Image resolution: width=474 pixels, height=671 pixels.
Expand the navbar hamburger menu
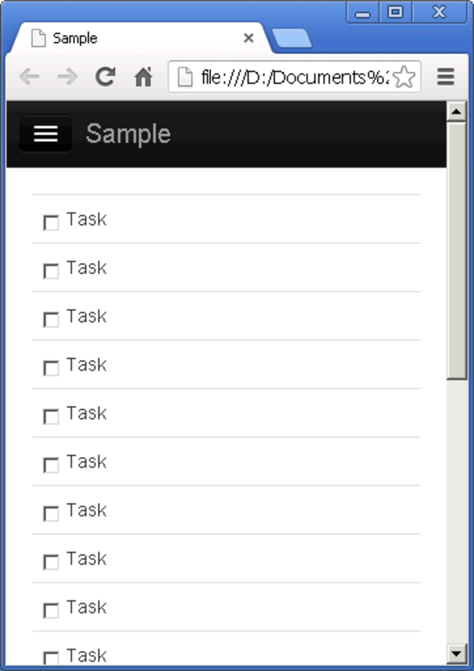[x=46, y=134]
